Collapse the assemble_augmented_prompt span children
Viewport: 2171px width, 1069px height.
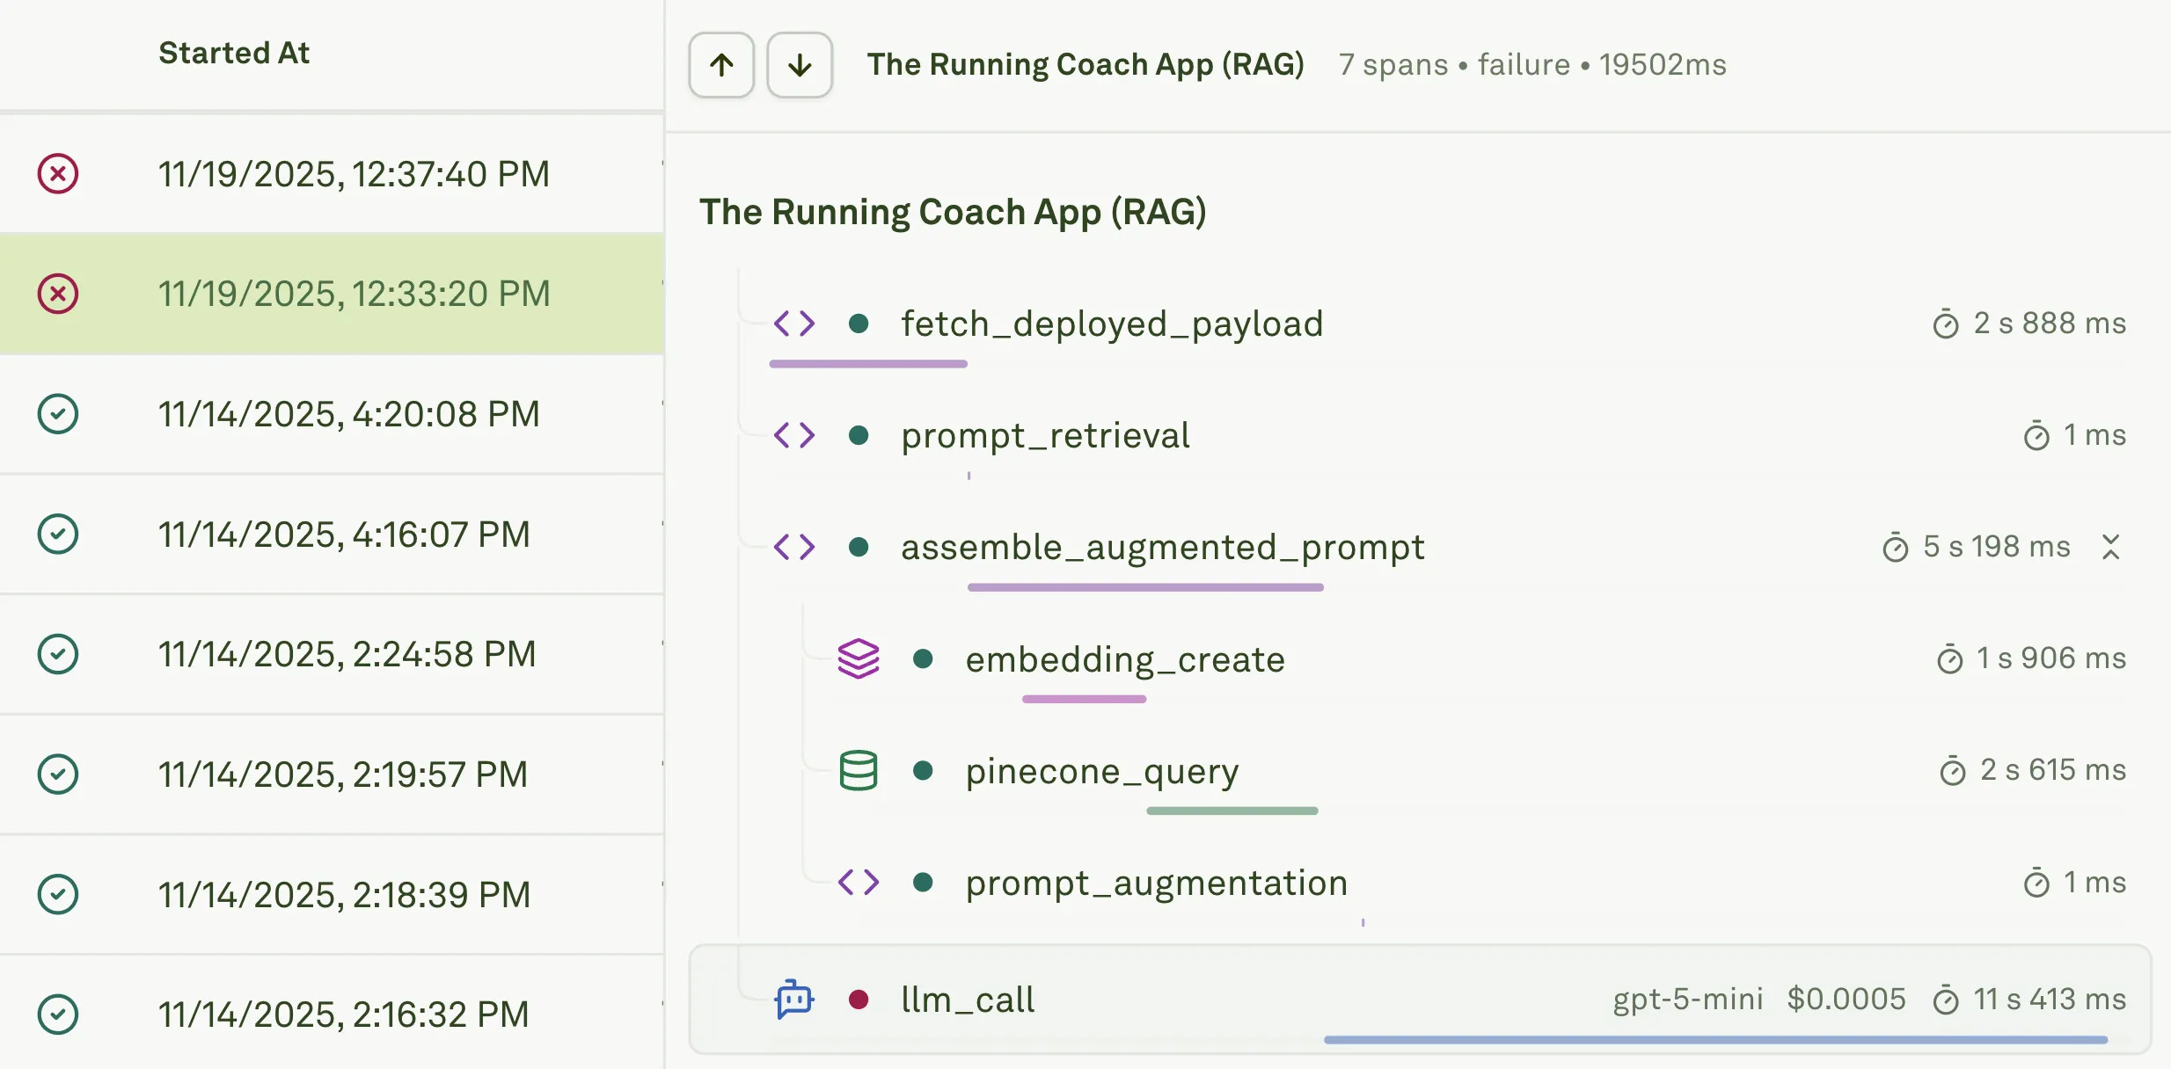coord(2110,547)
